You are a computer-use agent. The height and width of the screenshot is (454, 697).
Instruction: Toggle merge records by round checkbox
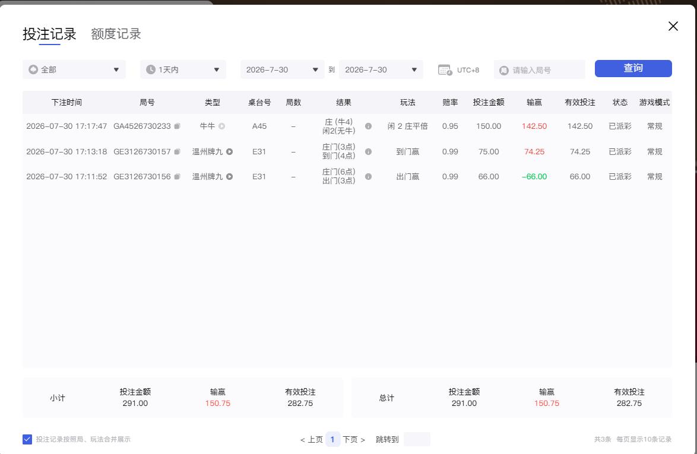point(27,439)
